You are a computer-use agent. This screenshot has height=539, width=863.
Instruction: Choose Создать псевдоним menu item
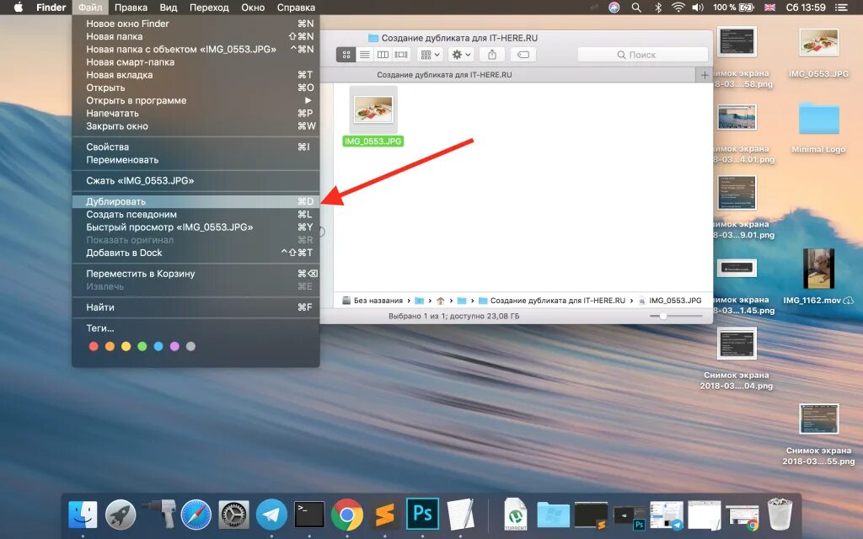(196, 215)
